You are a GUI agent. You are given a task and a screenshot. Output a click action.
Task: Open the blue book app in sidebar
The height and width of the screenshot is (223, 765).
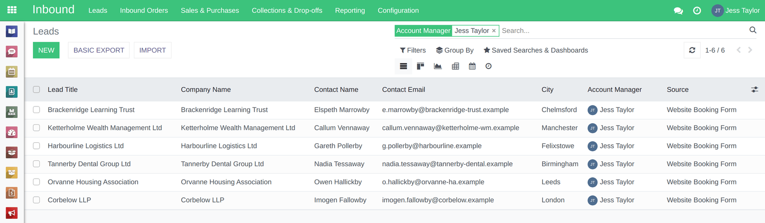[x=12, y=32]
